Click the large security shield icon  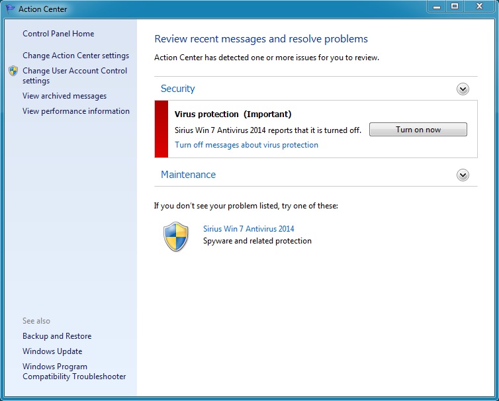[176, 236]
